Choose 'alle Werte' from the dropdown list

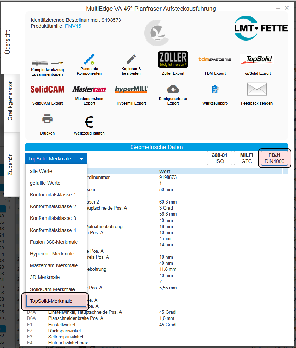coord(56,171)
